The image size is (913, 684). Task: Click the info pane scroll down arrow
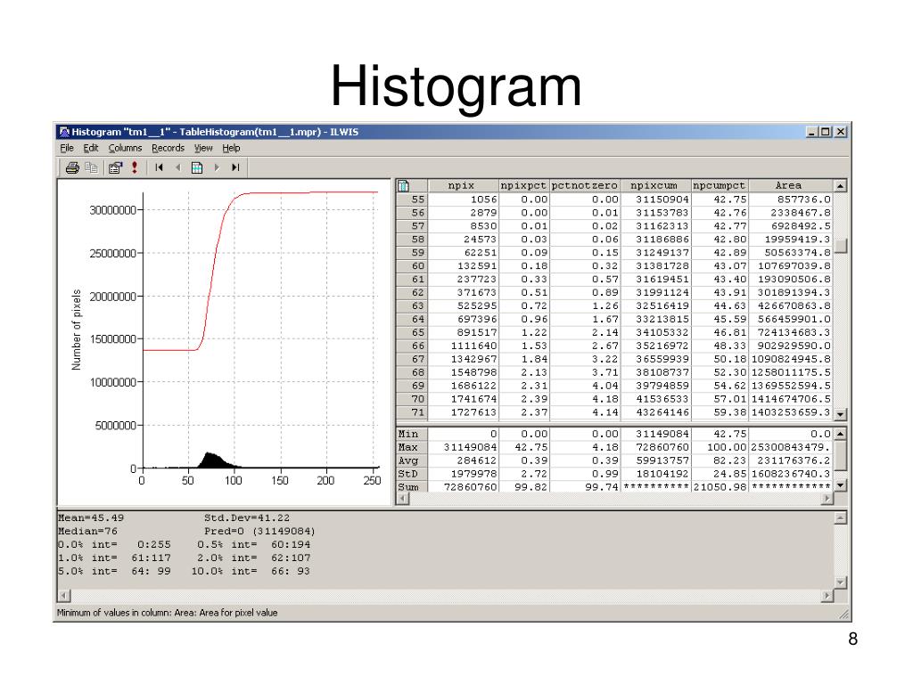tap(840, 582)
